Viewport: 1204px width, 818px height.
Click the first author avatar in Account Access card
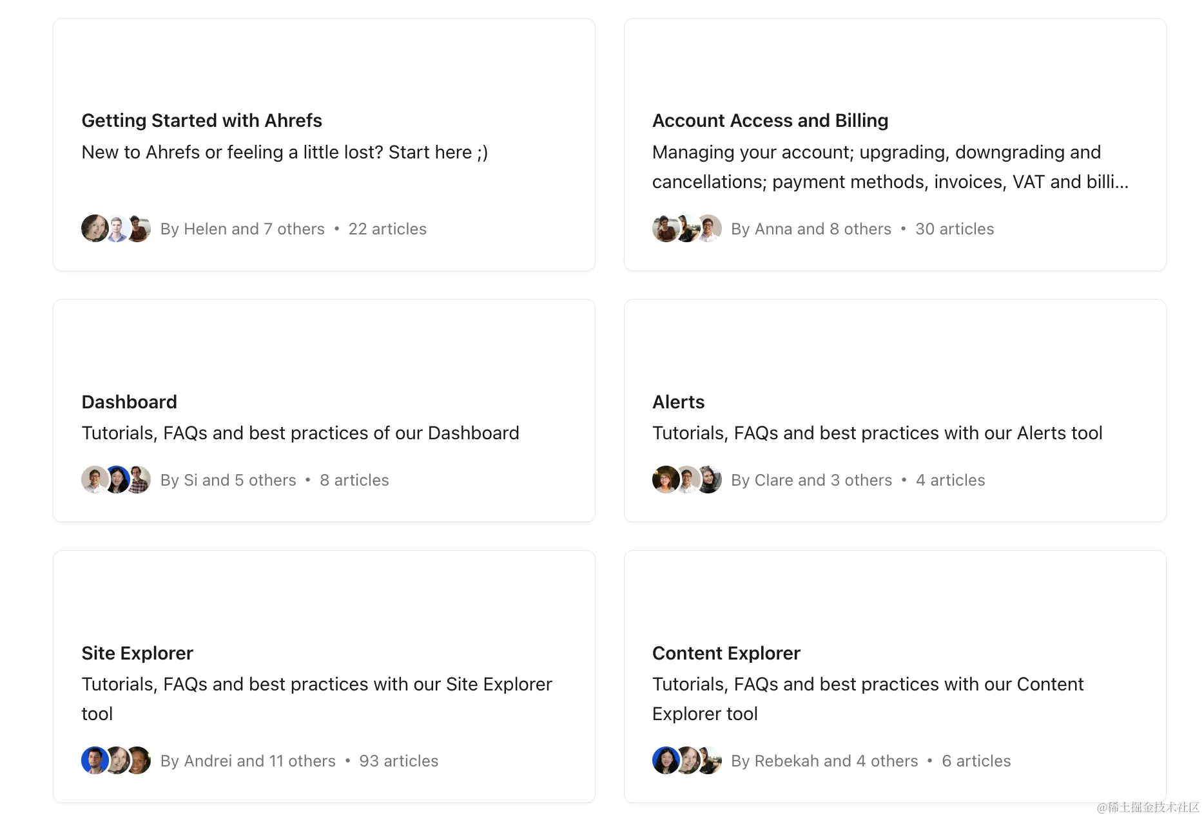(x=665, y=229)
